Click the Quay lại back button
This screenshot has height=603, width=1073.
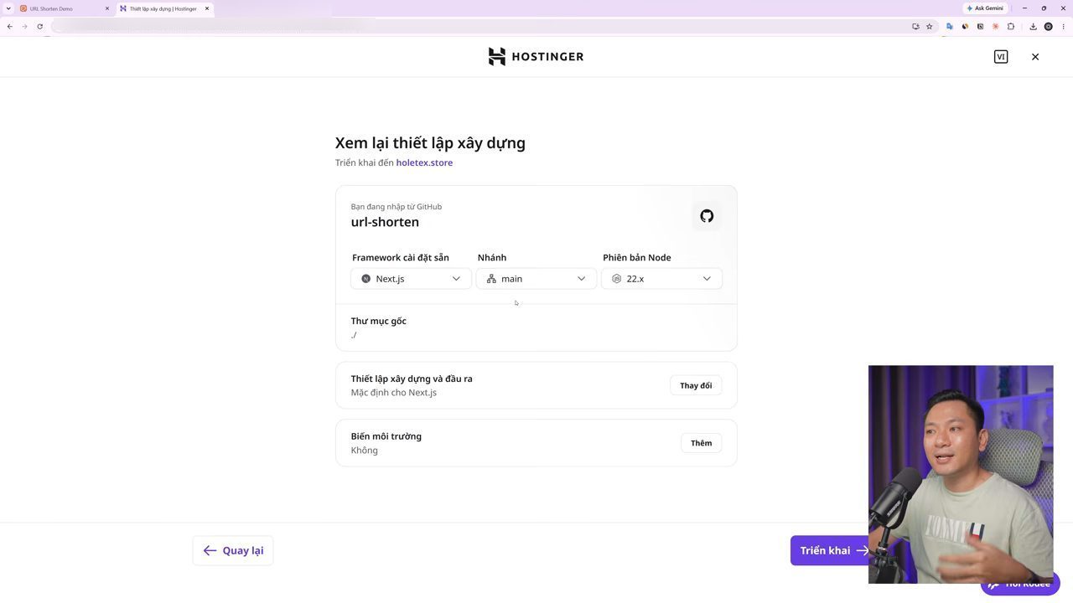[233, 550]
